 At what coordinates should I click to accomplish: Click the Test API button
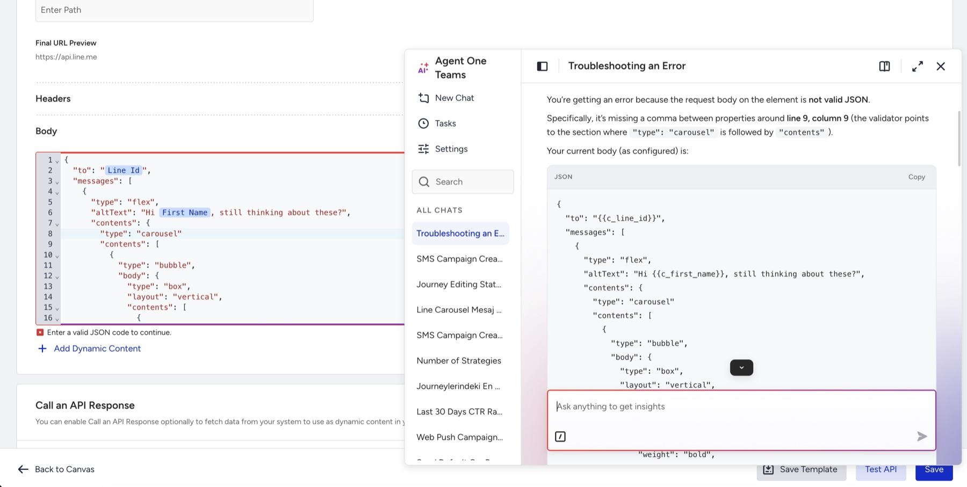[x=881, y=469]
